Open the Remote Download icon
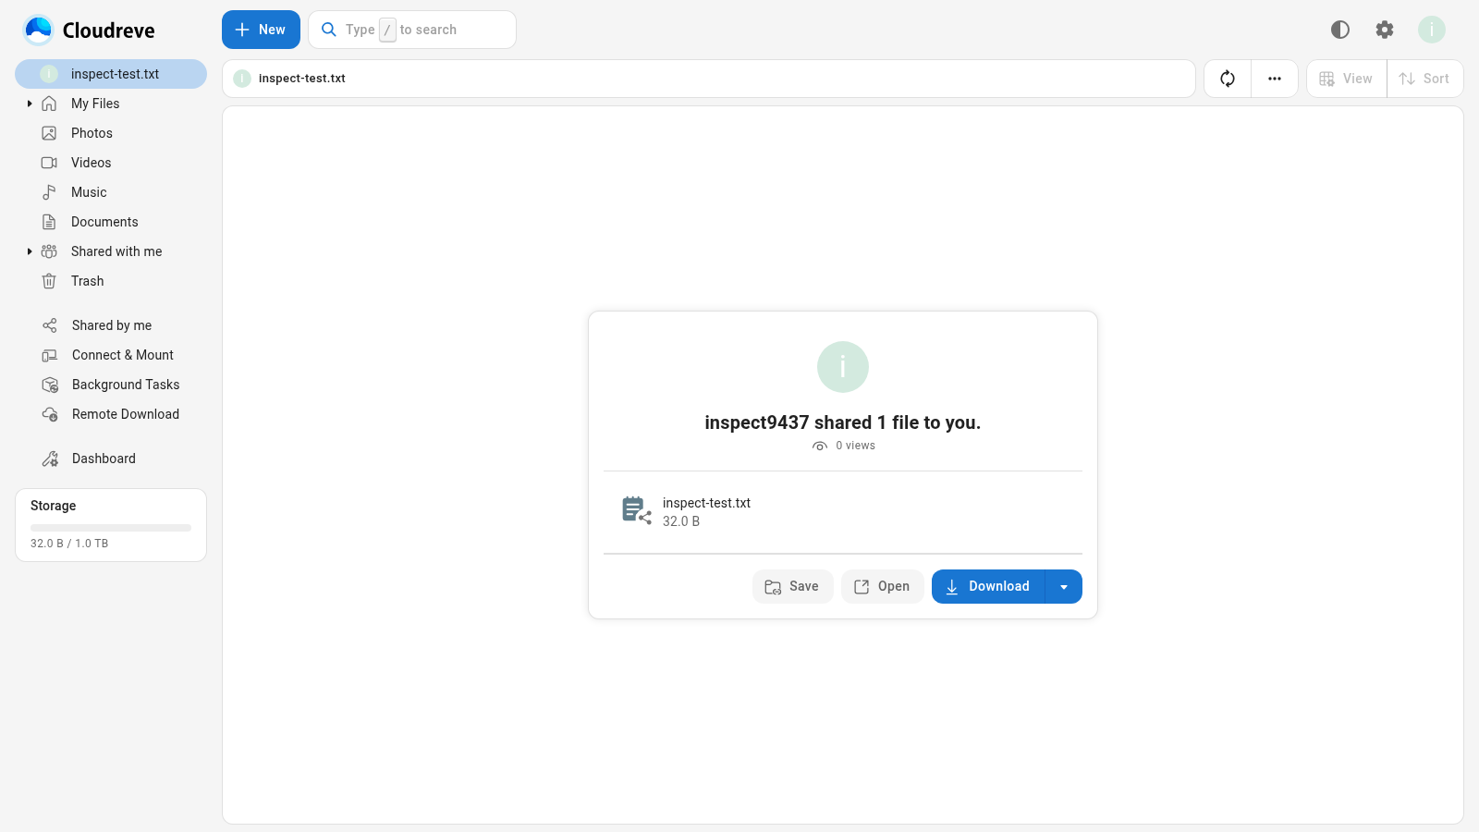 [x=50, y=414]
